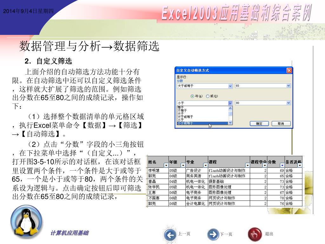Choose 等于 in the operator list
The height and width of the screenshot is (244, 325).
[202, 107]
